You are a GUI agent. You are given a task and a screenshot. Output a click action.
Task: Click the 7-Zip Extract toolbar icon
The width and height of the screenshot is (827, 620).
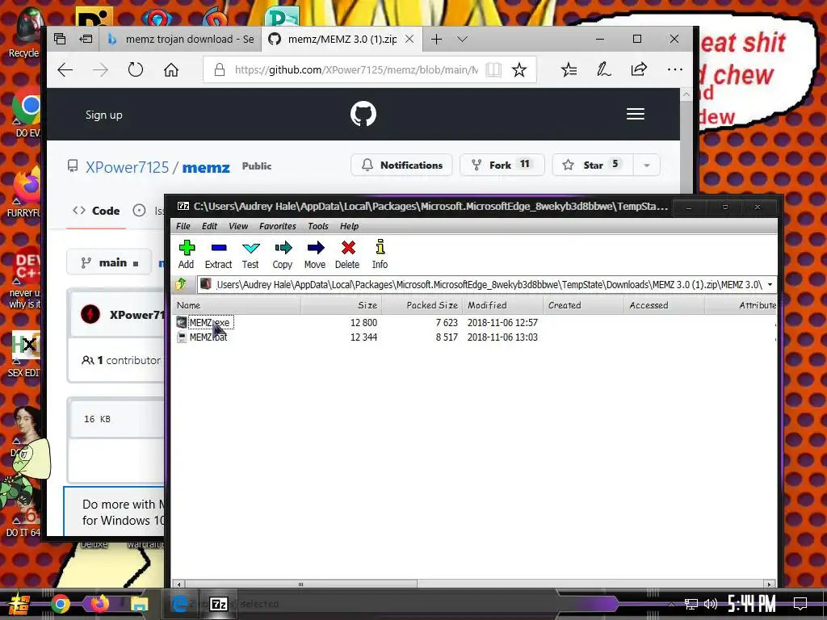tap(218, 254)
